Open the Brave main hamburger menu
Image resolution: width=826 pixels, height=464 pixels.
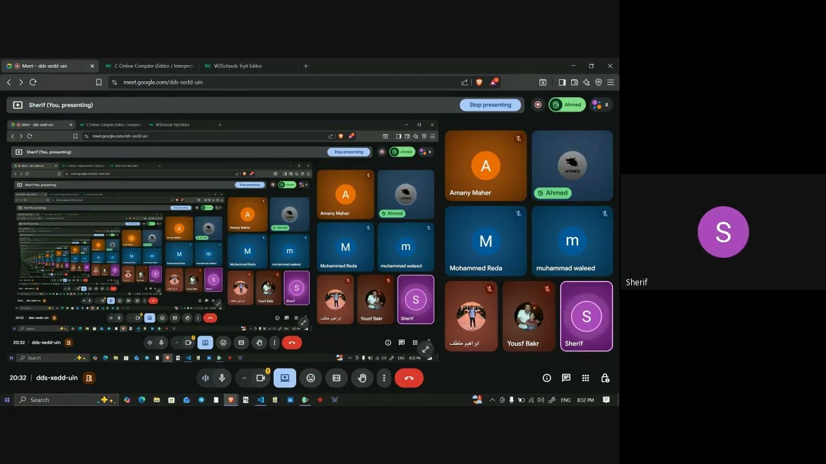tap(610, 82)
